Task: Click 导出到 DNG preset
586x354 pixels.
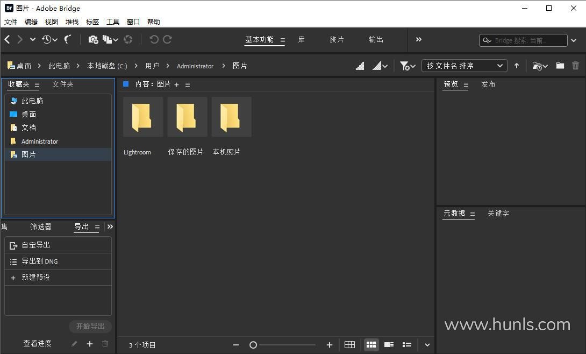Action: tap(58, 261)
